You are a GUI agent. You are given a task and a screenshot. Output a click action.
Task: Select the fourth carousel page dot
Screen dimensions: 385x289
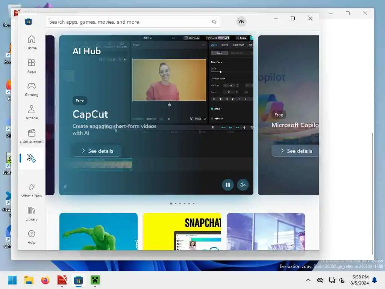185,204
